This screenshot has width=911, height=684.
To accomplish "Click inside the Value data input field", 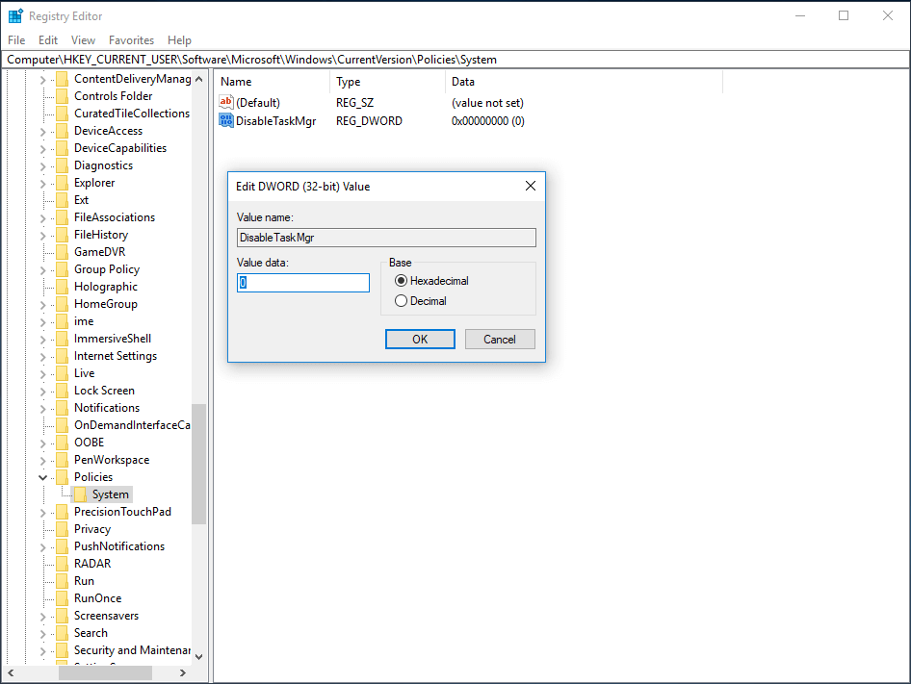I will pyautogui.click(x=302, y=282).
